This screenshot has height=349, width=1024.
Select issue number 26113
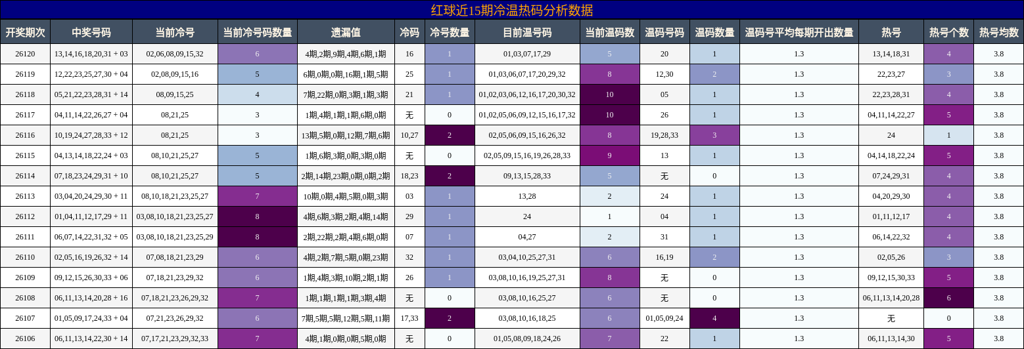coord(25,196)
